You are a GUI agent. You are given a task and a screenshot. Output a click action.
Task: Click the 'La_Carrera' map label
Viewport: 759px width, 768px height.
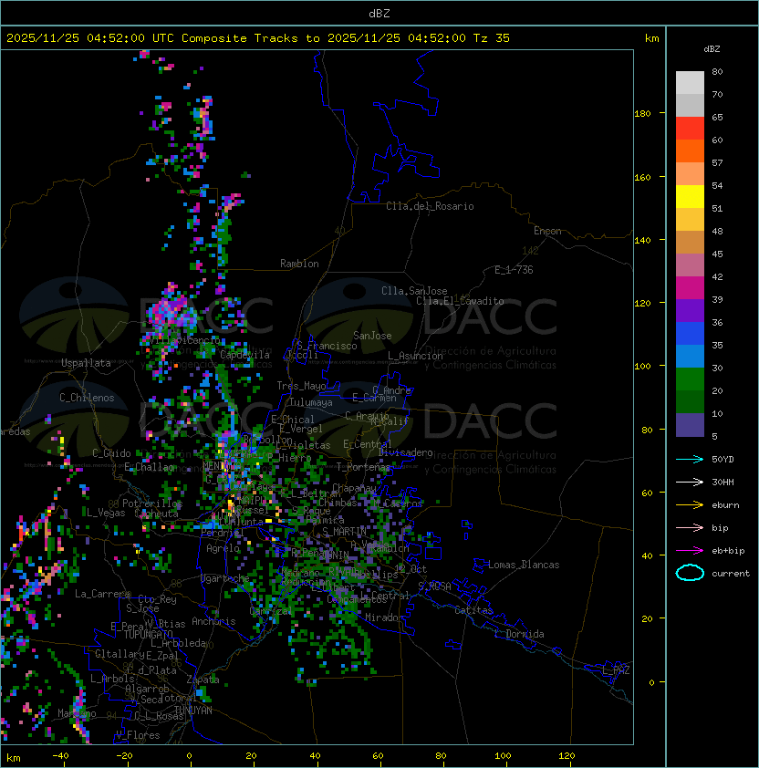[102, 594]
